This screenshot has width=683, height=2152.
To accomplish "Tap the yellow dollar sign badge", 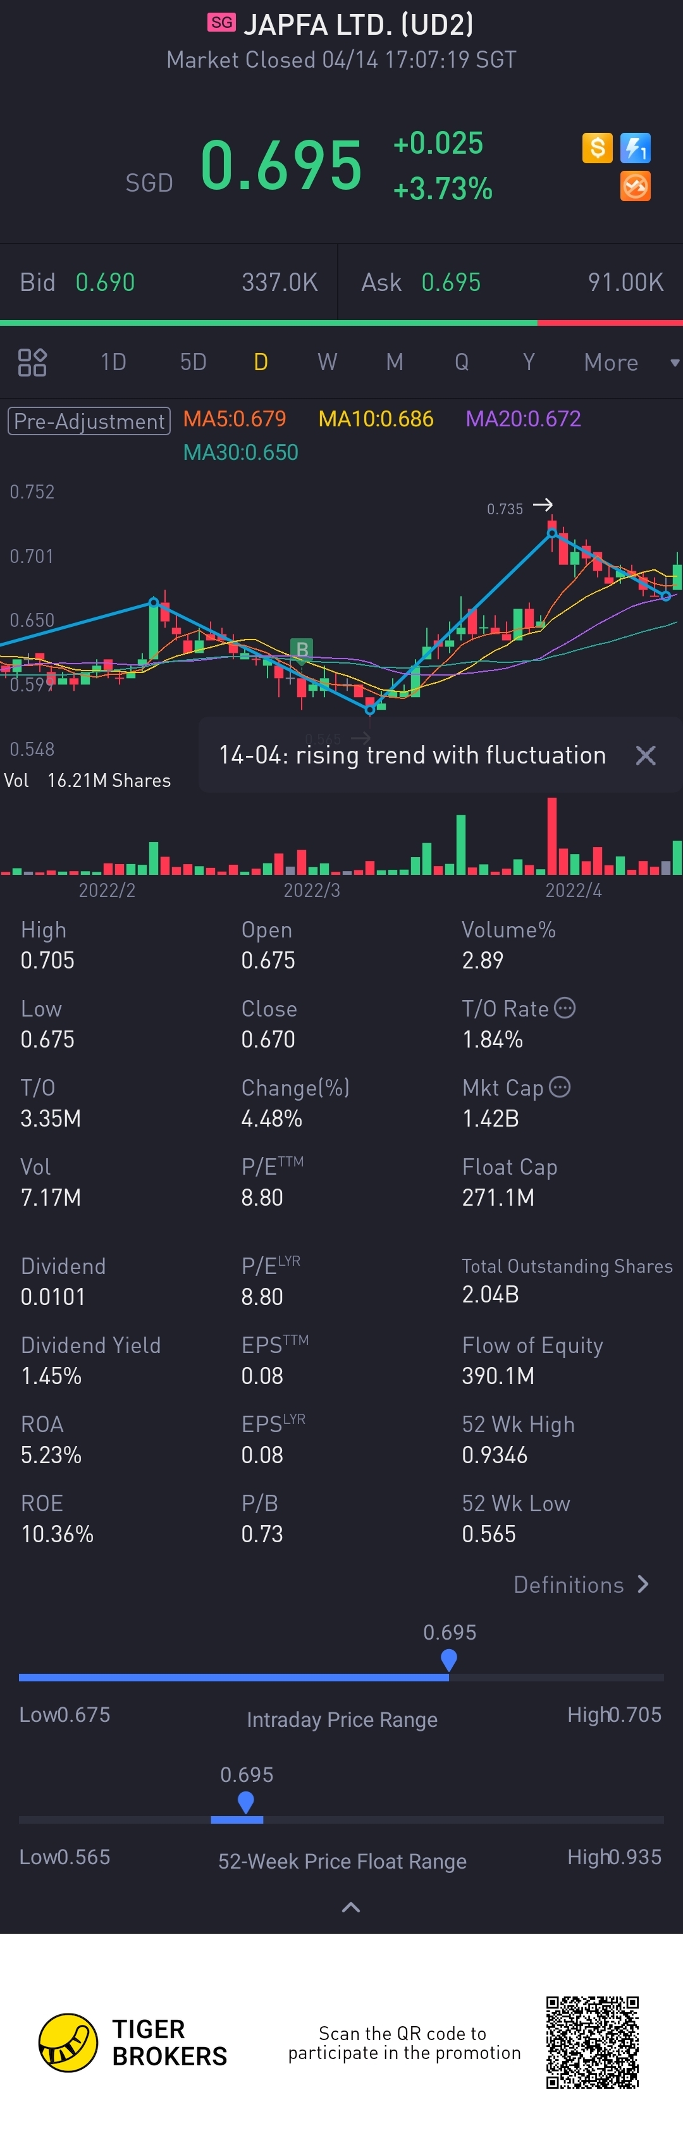I will click(597, 148).
